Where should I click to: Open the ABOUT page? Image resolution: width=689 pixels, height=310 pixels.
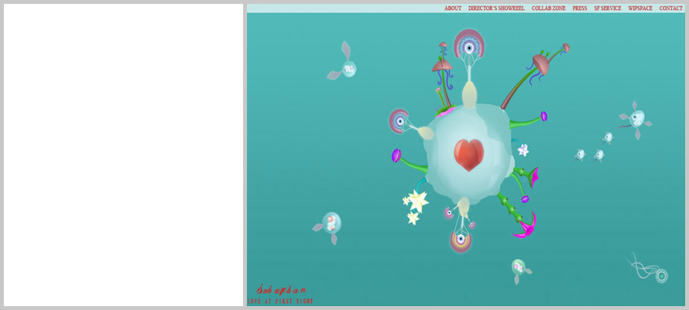coord(453,9)
